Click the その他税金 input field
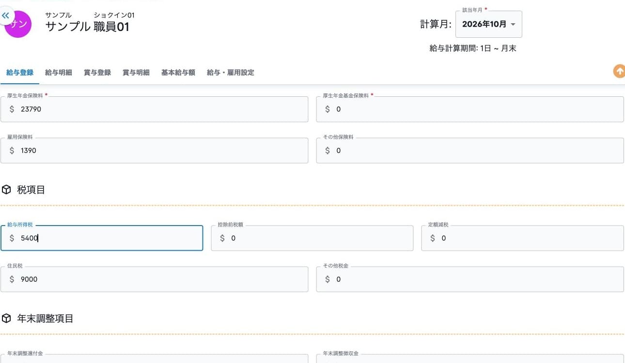Image resolution: width=625 pixels, height=363 pixels. coord(470,279)
